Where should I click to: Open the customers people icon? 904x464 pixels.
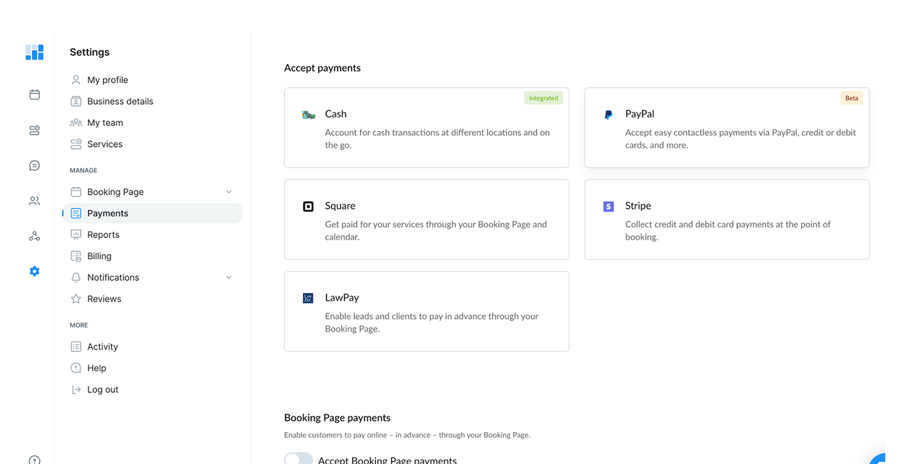click(34, 201)
